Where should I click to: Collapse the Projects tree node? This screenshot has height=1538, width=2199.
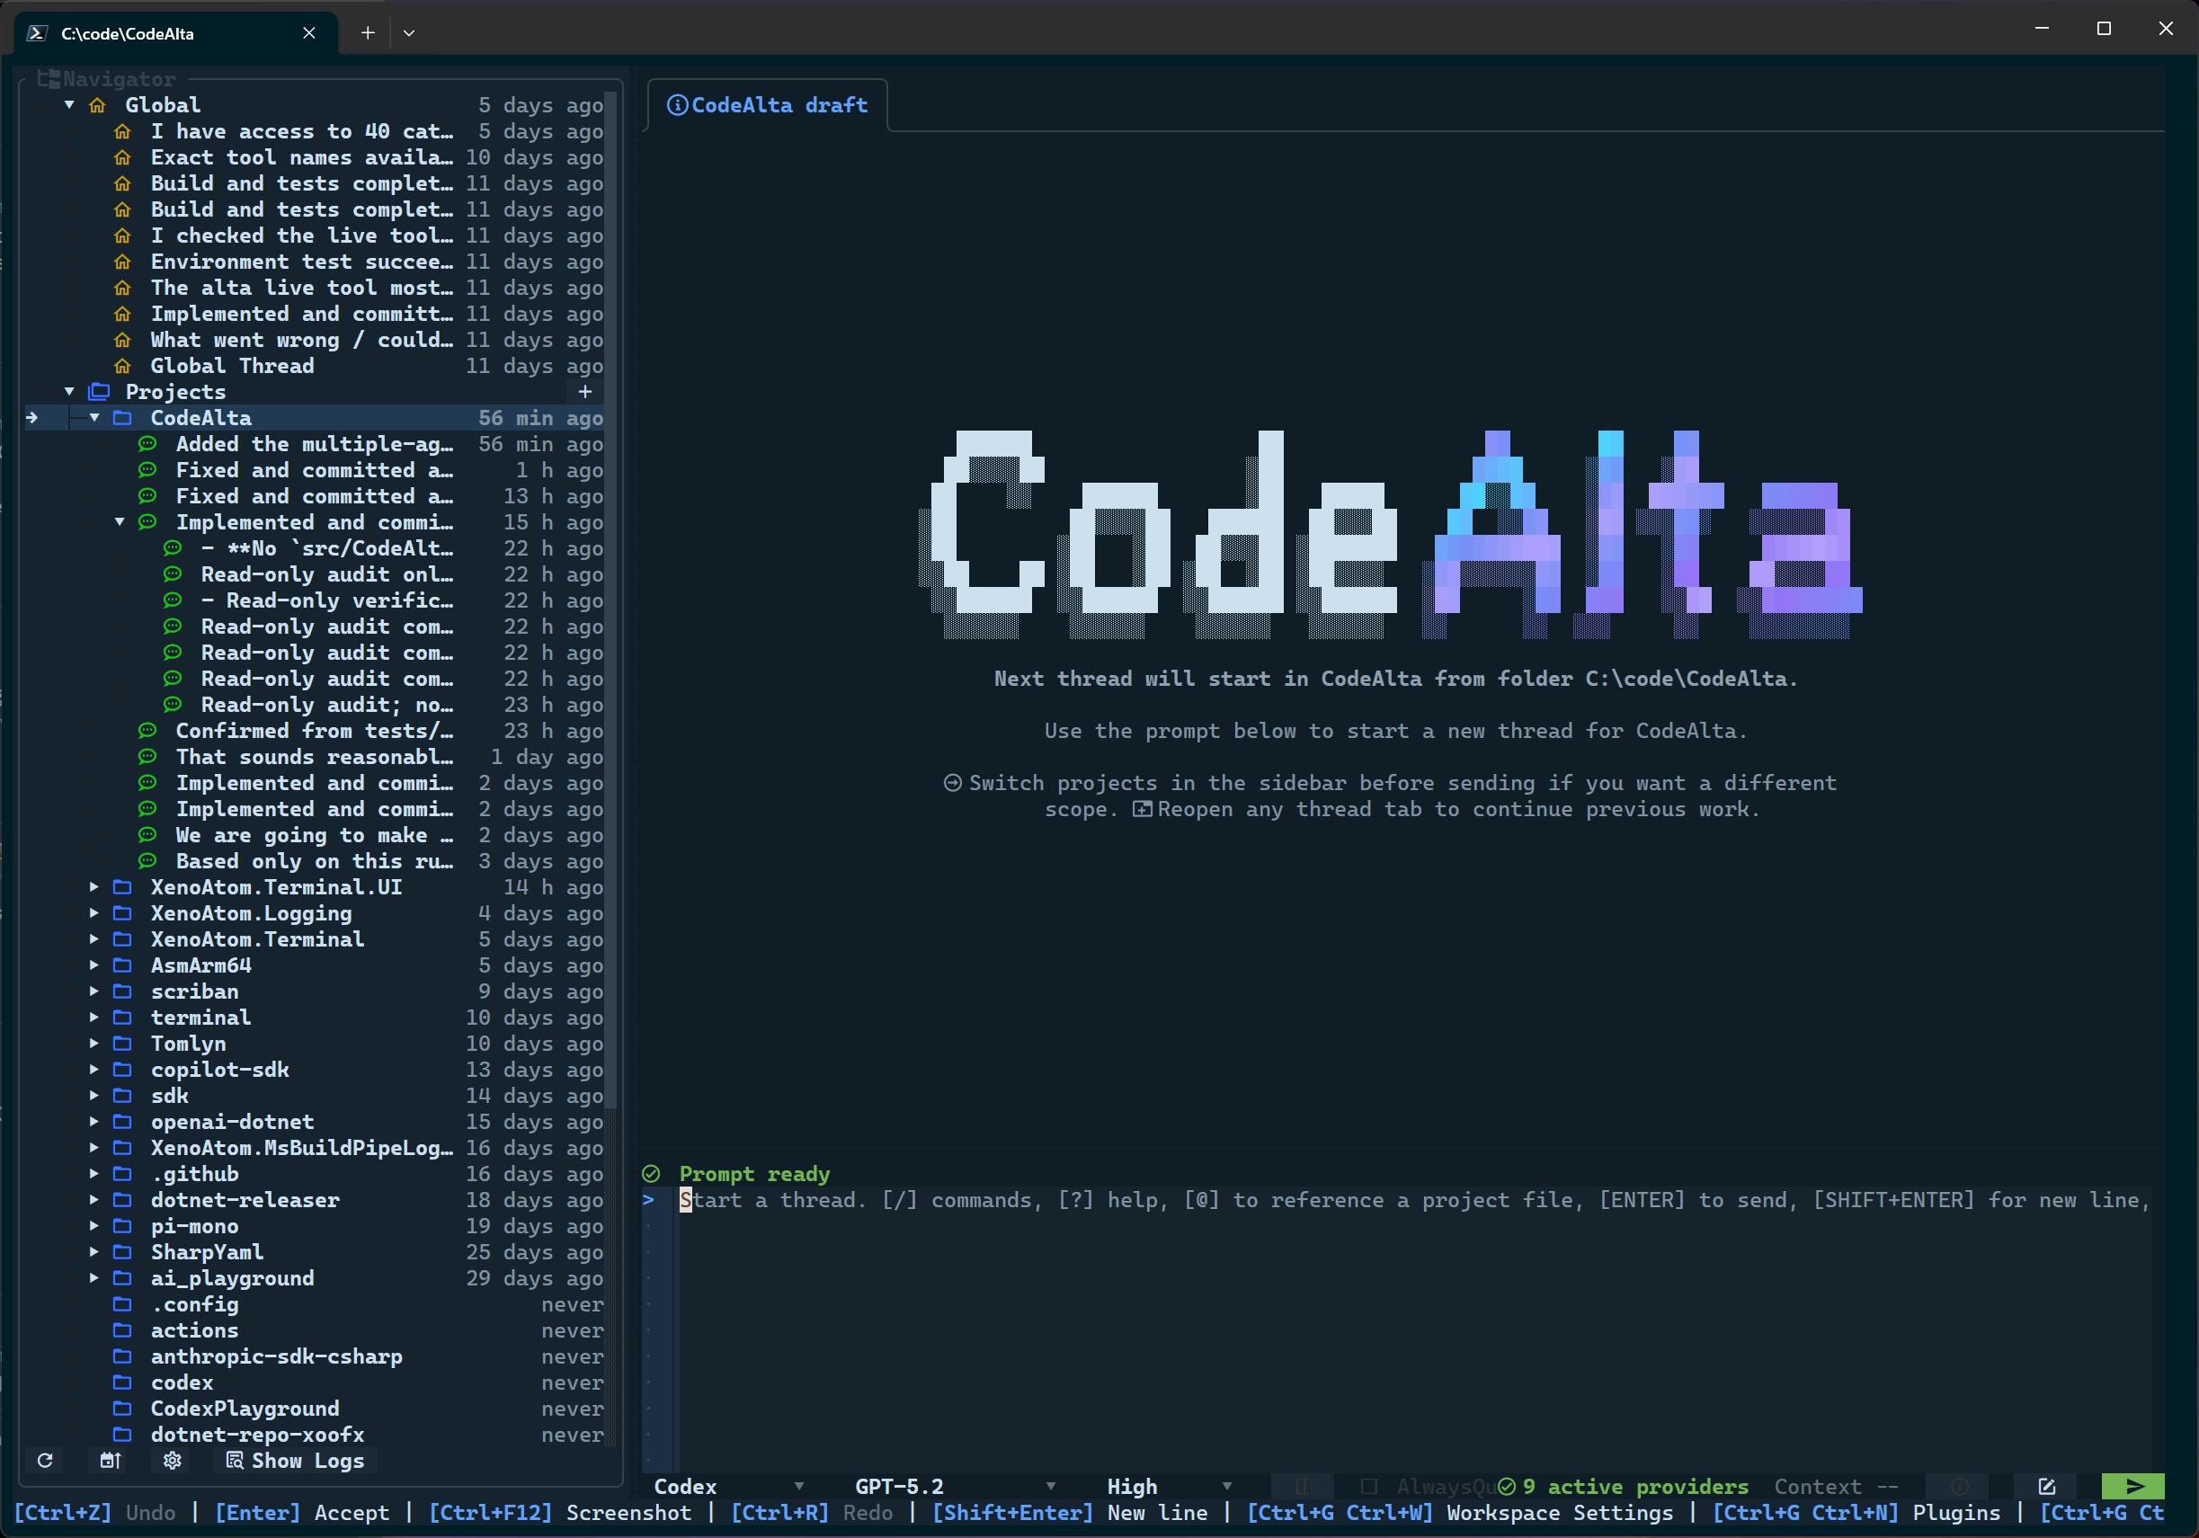[69, 392]
